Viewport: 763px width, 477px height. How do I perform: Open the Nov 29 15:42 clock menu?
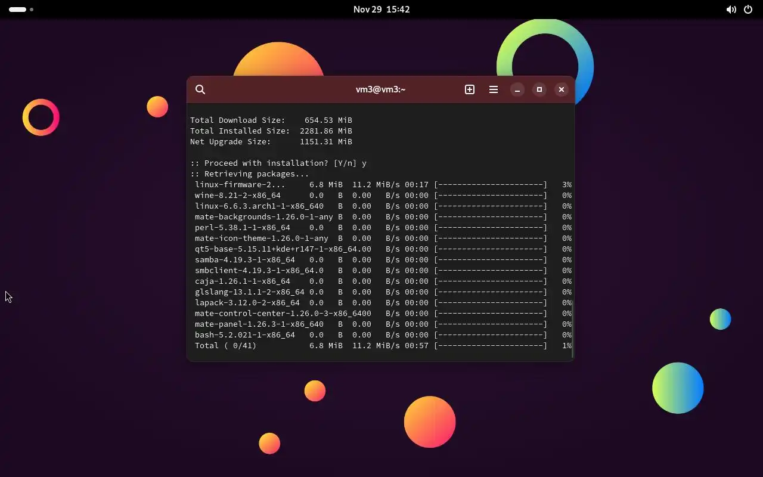[381, 10]
